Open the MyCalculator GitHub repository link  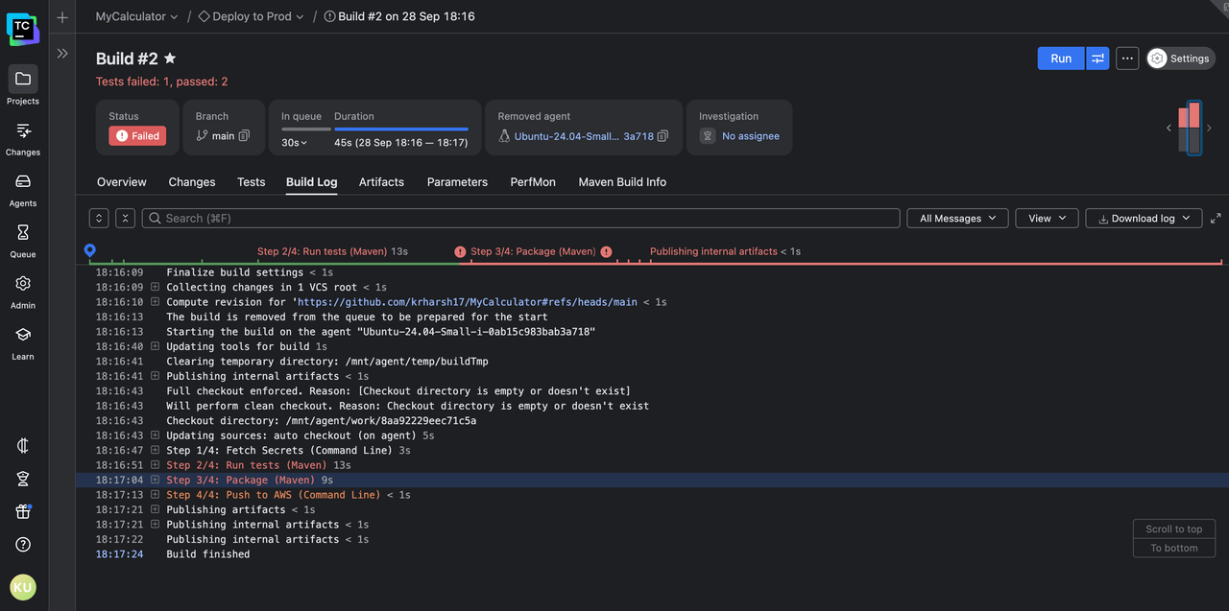coord(467,302)
